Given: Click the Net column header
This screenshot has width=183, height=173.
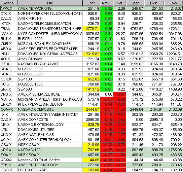Looking at the screenshot, I should coord(119,3).
